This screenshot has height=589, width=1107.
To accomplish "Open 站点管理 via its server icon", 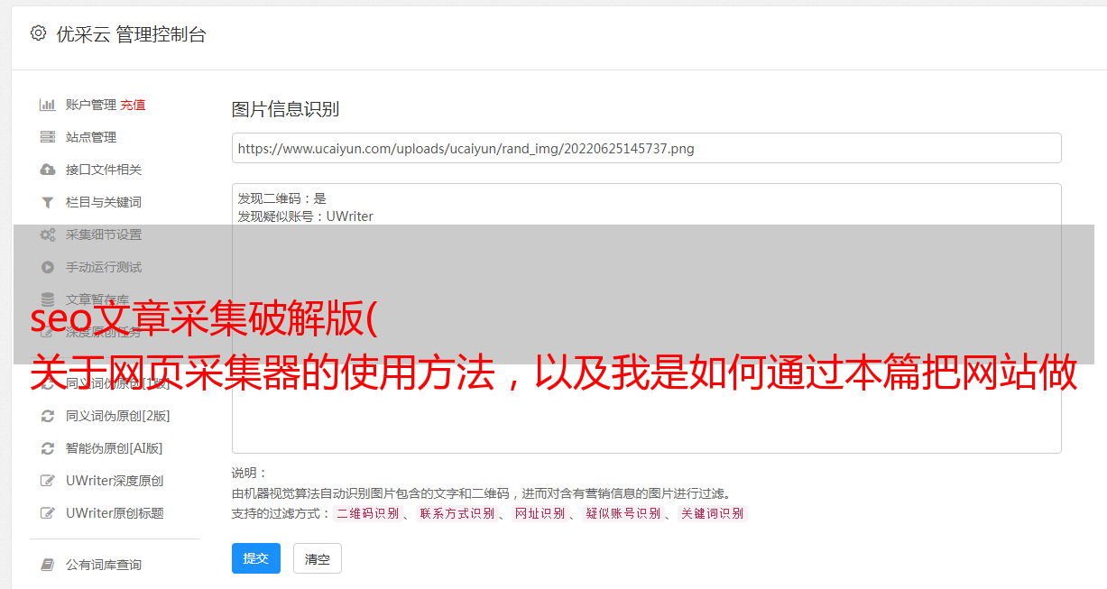I will (48, 137).
